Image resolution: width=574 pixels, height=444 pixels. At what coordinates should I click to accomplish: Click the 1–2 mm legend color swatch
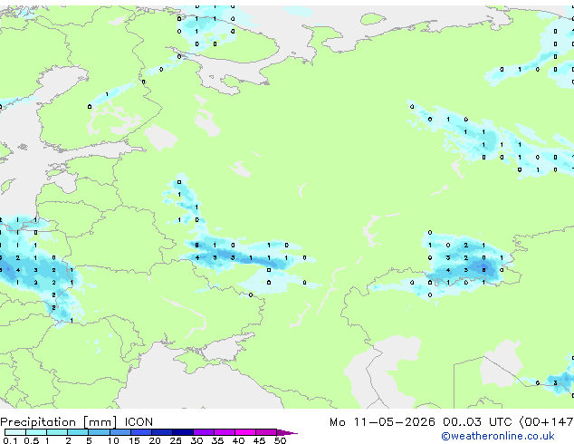click(x=57, y=432)
